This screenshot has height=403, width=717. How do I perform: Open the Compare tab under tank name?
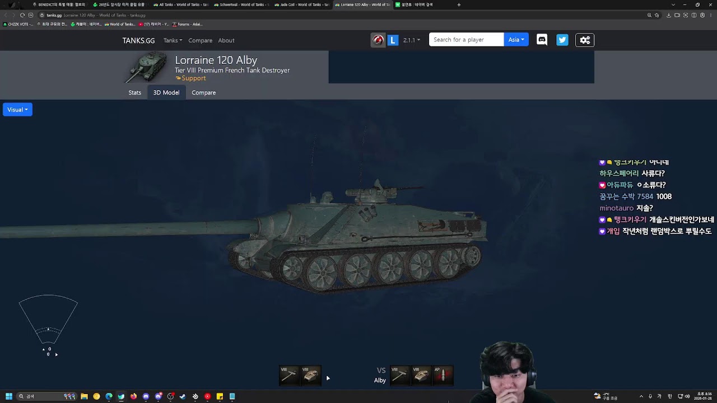pyautogui.click(x=203, y=92)
